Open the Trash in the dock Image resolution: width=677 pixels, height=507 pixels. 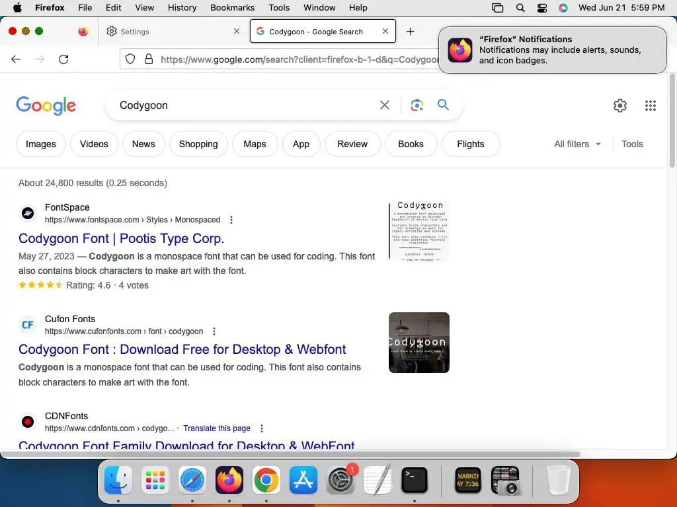coord(558,479)
